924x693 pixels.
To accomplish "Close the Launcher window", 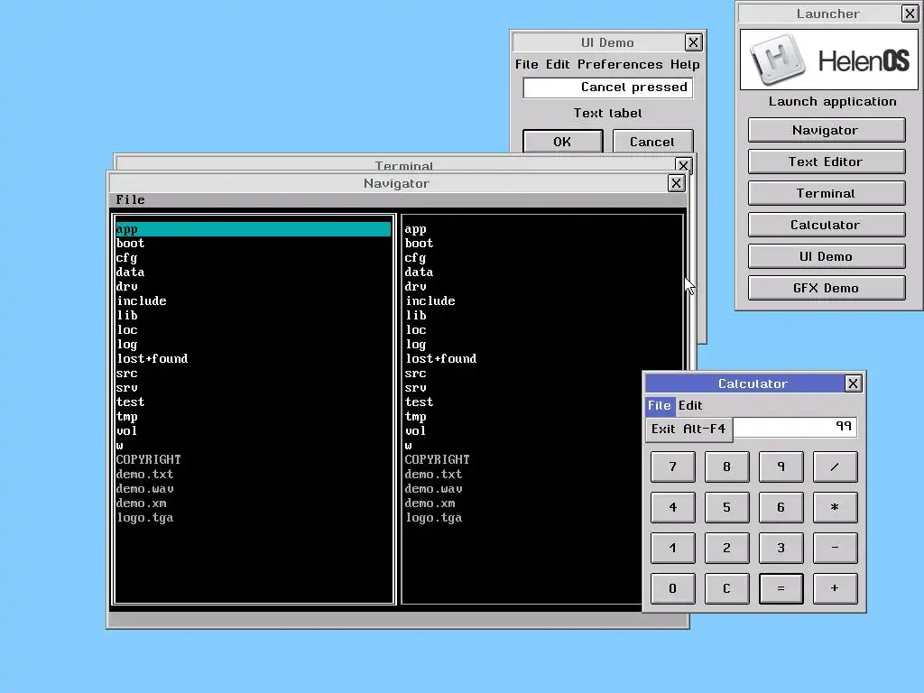I will point(910,14).
